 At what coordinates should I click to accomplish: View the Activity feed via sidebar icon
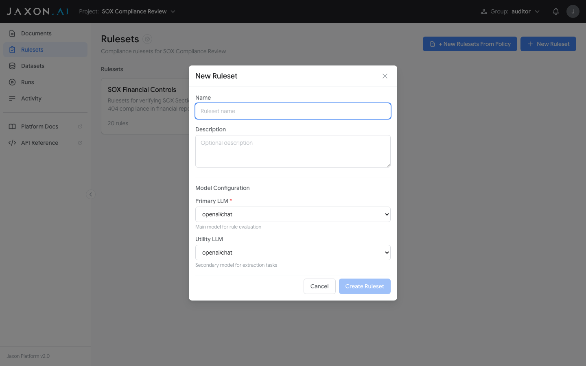tap(31, 98)
